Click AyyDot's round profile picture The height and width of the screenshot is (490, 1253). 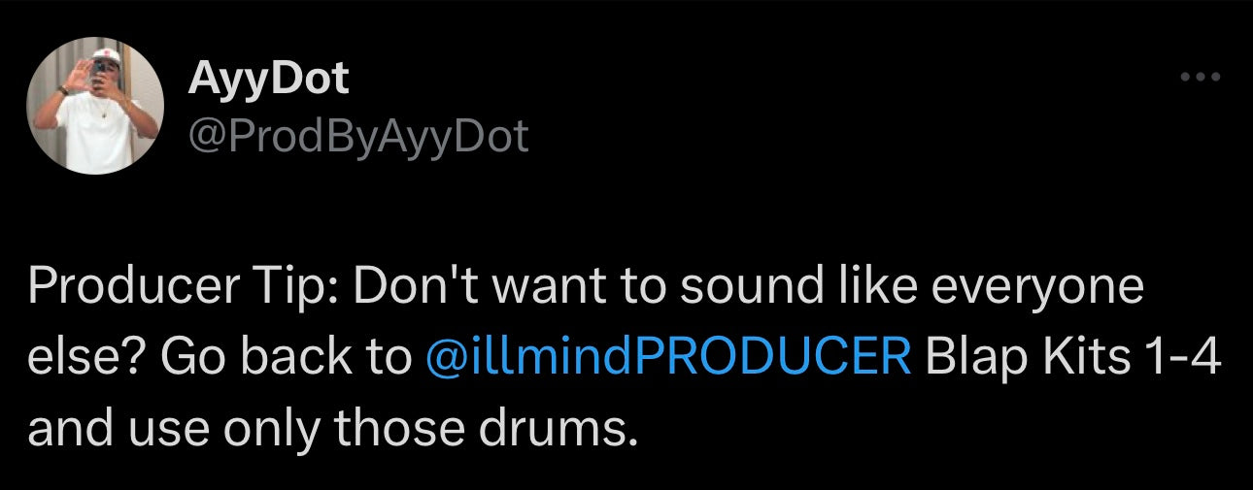(95, 105)
